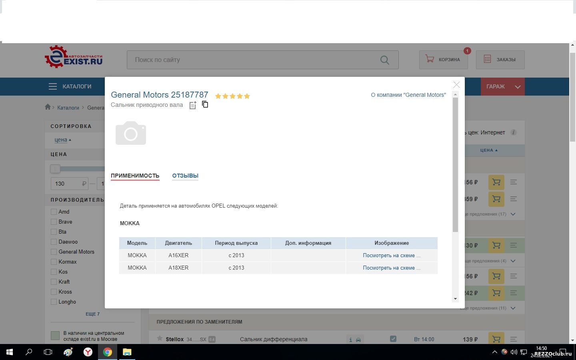Open 'Посмотреть на схеме' for A16XER
Viewport: 576px width, 360px height.
tap(392, 255)
